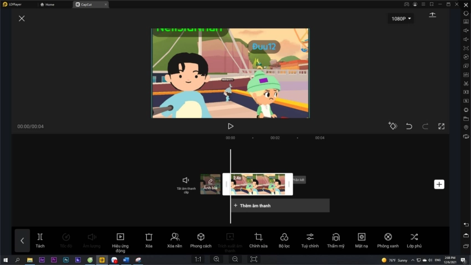
Task: Expand clip list with plus button
Action: 439,184
